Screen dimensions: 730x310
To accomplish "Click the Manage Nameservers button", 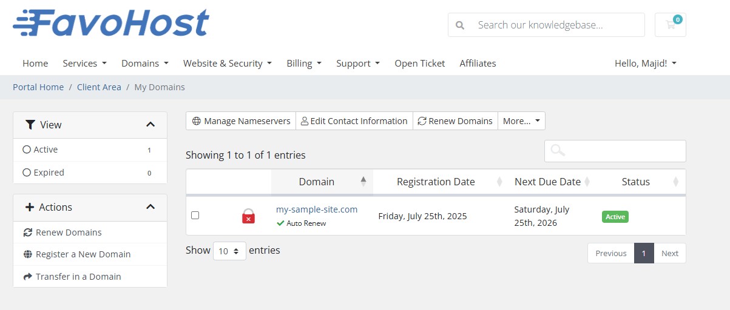I will click(241, 121).
